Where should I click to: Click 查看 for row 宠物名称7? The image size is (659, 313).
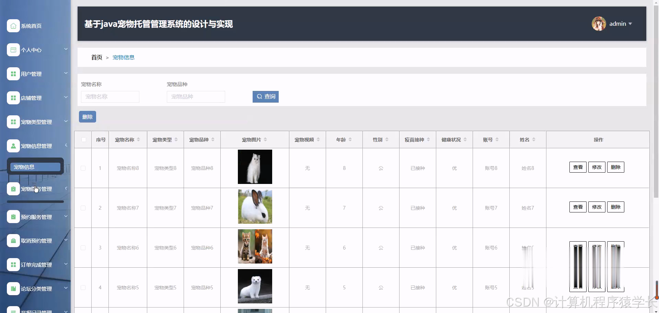click(578, 207)
